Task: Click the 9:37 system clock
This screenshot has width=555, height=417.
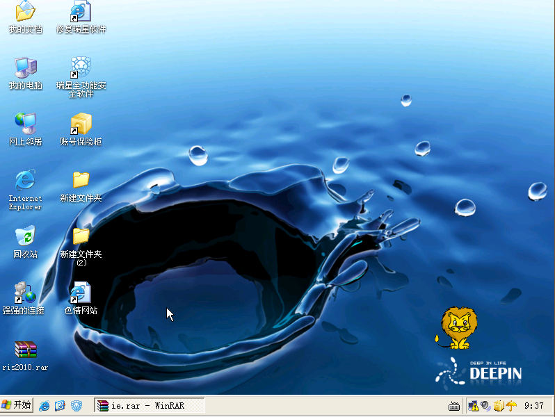Action: point(533,406)
